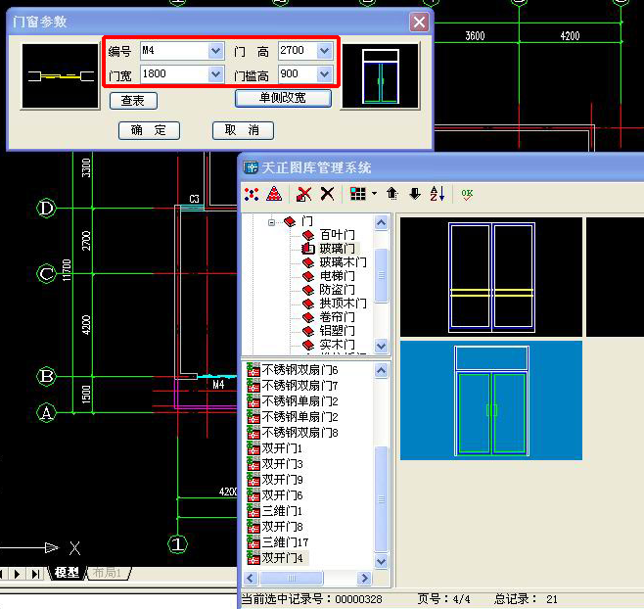Click icon beside 双开门4

253,558
